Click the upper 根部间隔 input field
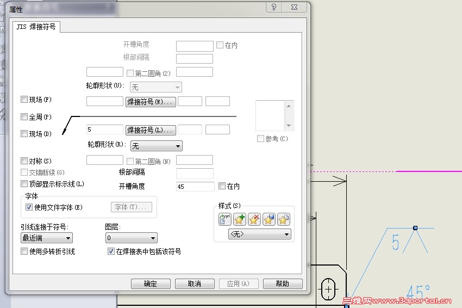This screenshot has height=308, width=462. 195,58
